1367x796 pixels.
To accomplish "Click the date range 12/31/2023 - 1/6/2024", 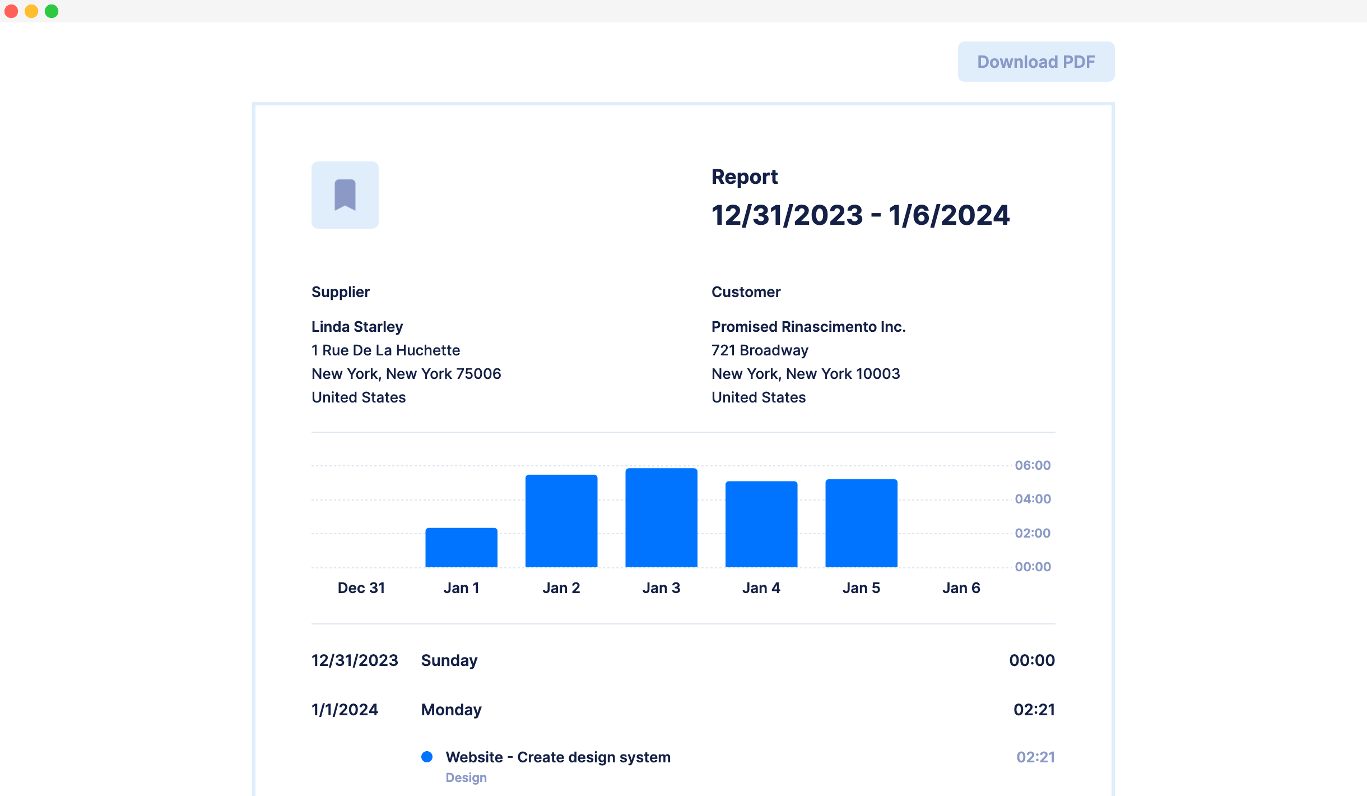I will pyautogui.click(x=861, y=215).
